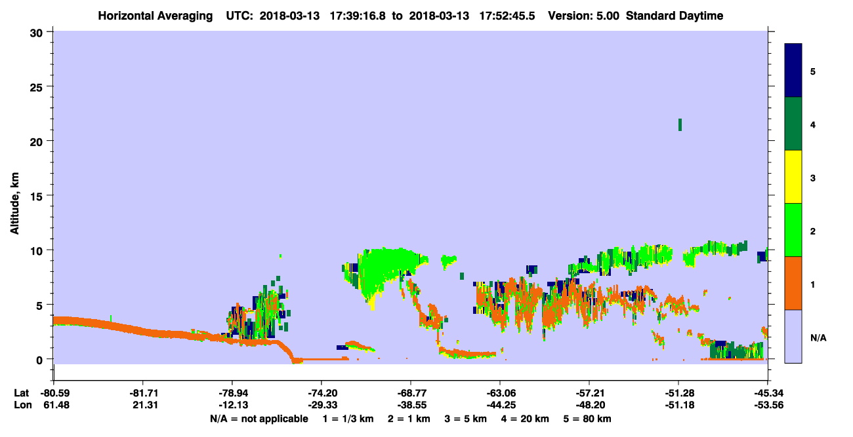Click longitude value -38.55
The image size is (853, 437).
tap(410, 406)
